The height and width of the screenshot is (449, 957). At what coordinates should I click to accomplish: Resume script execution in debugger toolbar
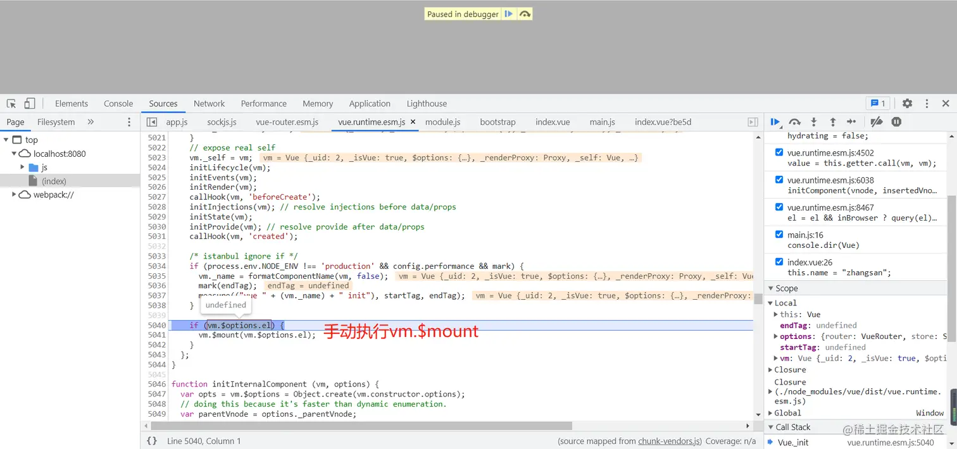coord(775,122)
